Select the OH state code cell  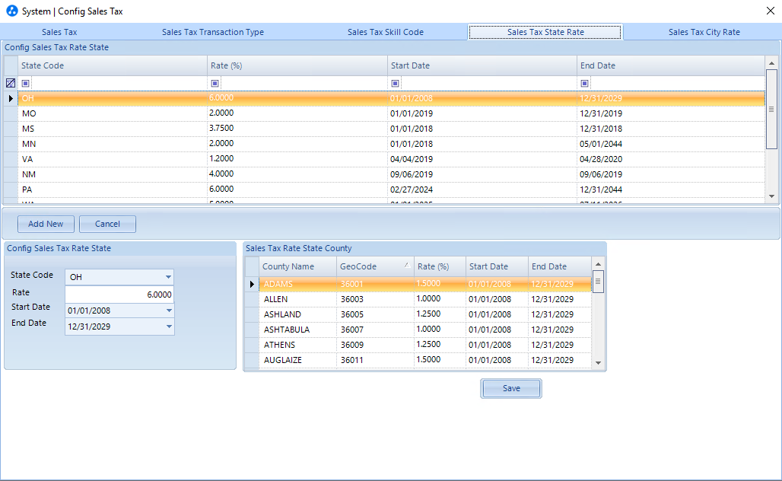pos(113,98)
